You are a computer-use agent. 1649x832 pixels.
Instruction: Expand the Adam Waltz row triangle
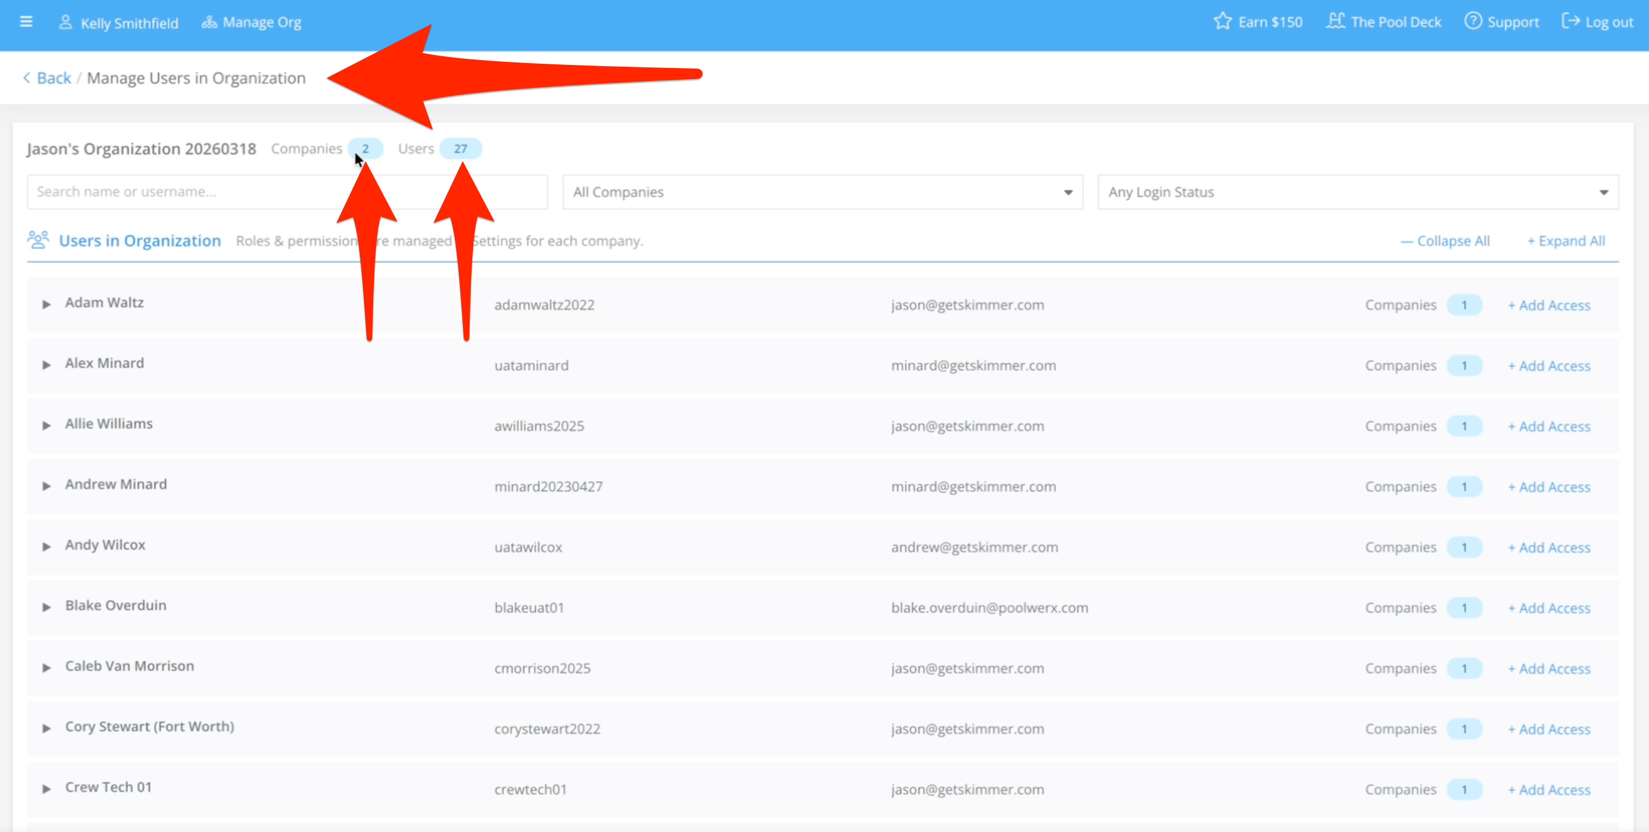[46, 304]
